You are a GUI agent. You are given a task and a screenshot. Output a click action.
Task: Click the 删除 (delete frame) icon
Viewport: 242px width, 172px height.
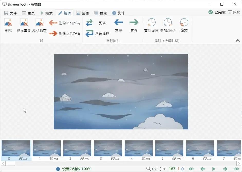click(x=8, y=23)
